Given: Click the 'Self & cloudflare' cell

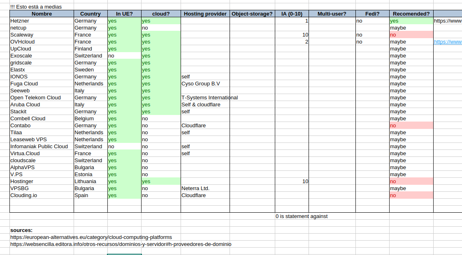Looking at the screenshot, I should click(x=205, y=105).
